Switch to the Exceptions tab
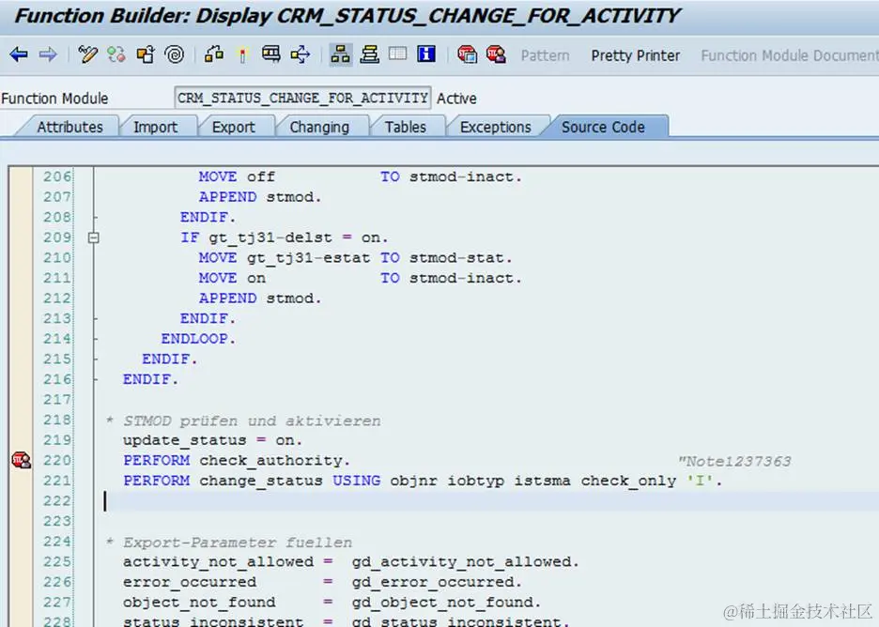 496,128
